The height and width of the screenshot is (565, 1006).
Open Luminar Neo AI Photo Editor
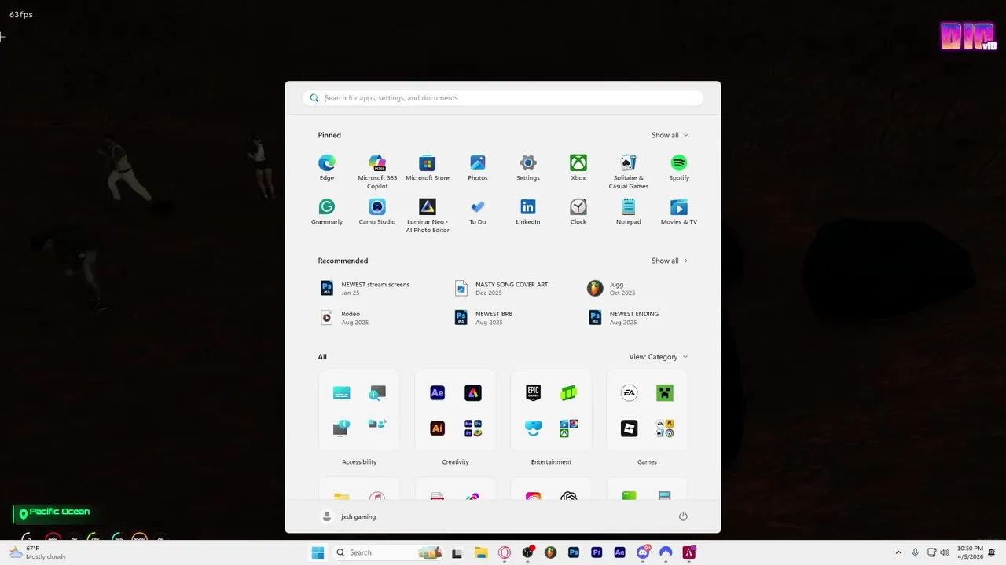[x=428, y=216]
